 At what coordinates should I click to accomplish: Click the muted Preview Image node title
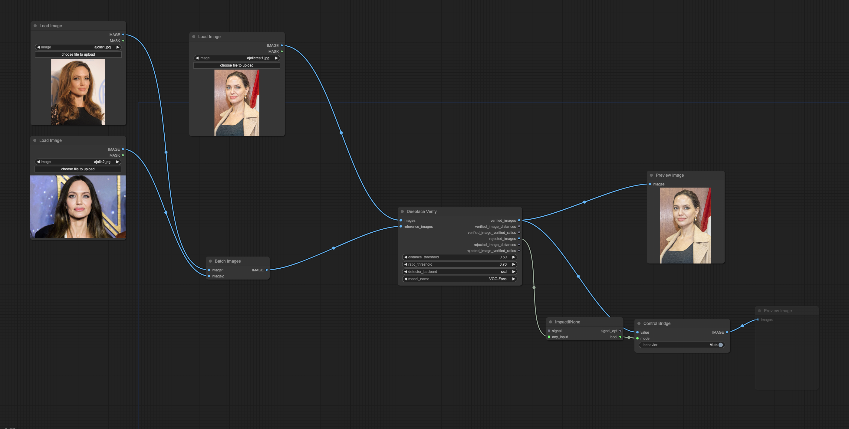click(778, 311)
